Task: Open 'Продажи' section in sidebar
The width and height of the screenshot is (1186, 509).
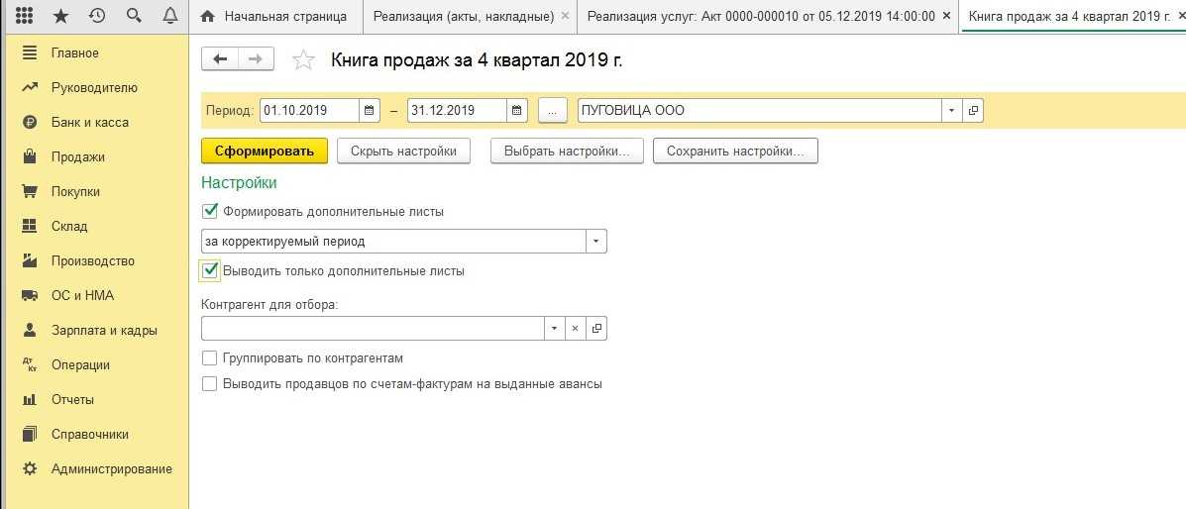Action: point(78,156)
